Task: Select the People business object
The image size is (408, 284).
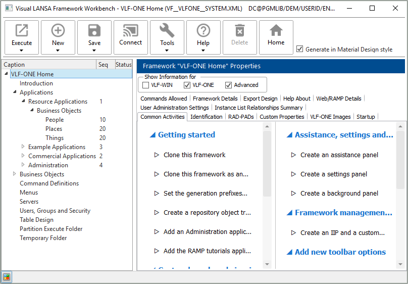Action: (55, 119)
